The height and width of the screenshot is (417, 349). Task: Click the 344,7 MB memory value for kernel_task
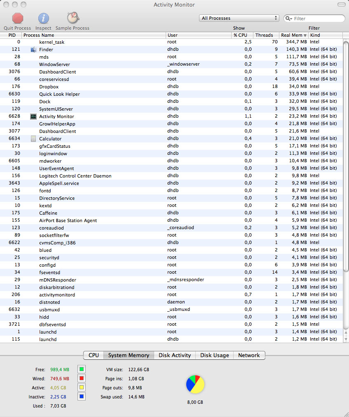[x=296, y=42]
